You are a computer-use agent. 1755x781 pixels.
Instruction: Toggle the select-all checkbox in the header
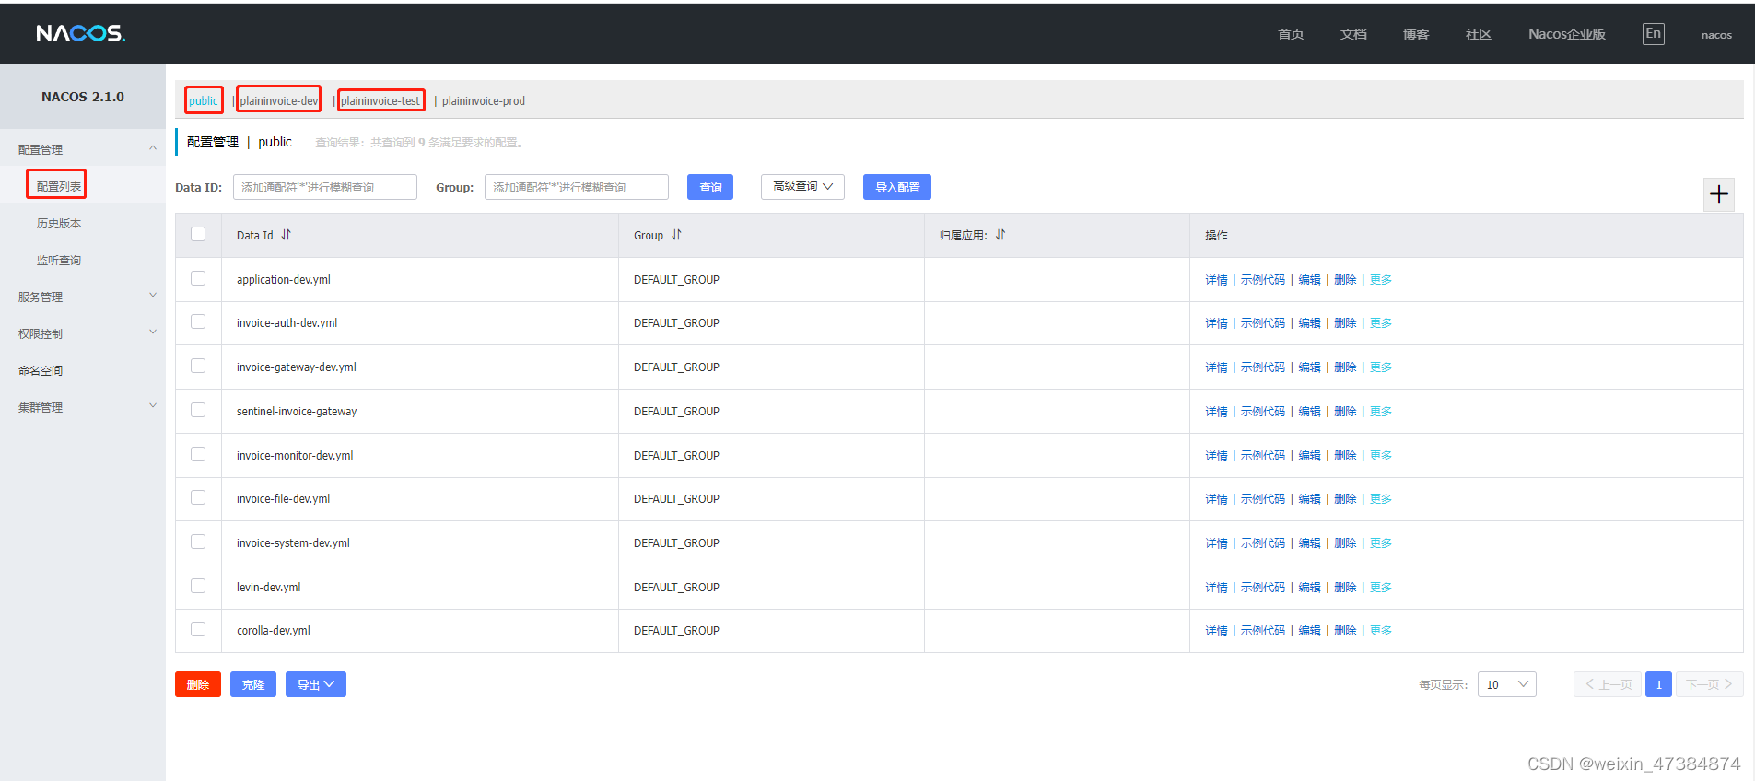[x=198, y=234]
